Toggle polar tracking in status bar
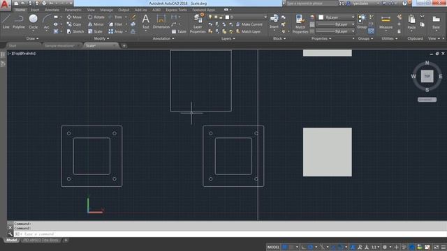 pyautogui.click(x=311, y=247)
